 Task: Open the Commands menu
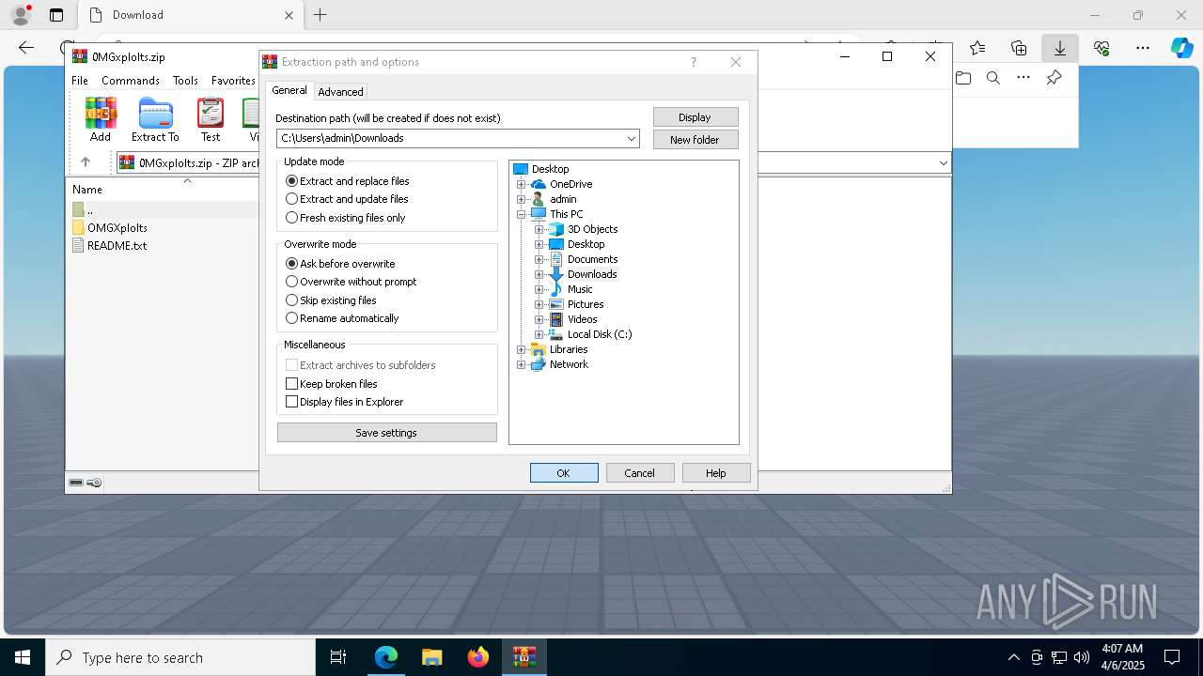tap(131, 81)
